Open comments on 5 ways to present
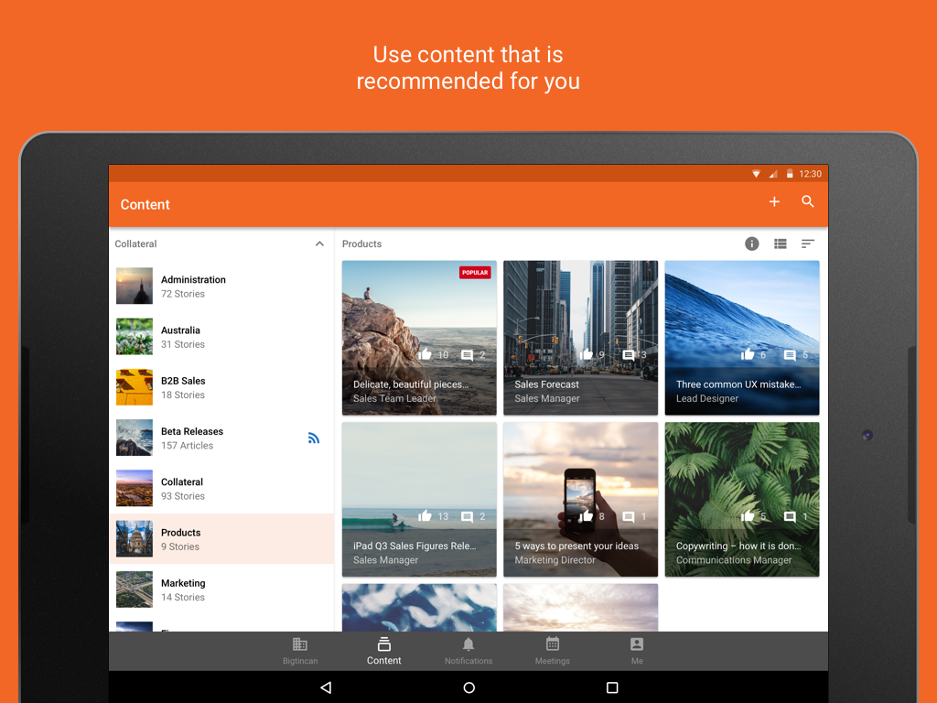 point(628,516)
